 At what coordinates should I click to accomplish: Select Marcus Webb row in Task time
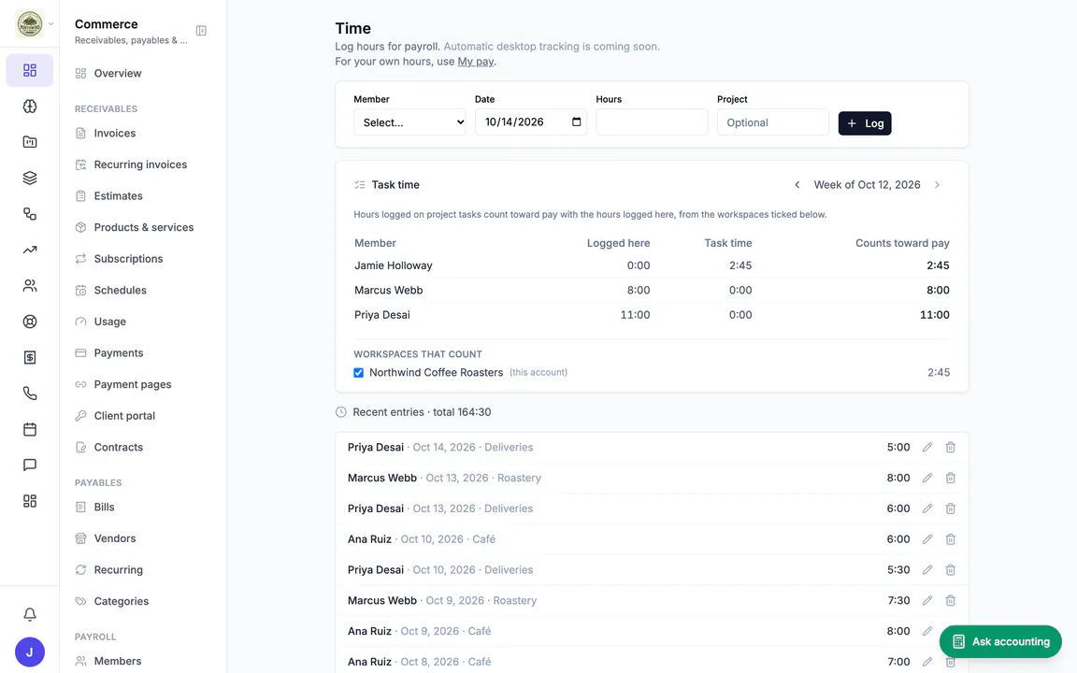[652, 291]
